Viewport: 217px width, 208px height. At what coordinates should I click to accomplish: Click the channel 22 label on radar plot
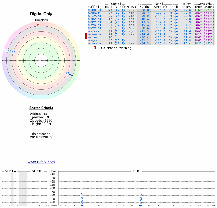(13, 52)
